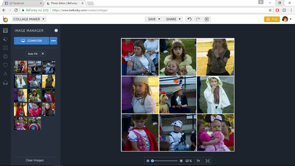Open the Share dropdown menu
The image size is (295, 166).
(173, 19)
